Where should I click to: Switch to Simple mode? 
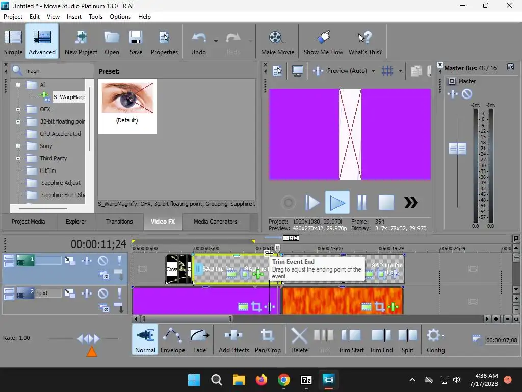click(x=13, y=42)
